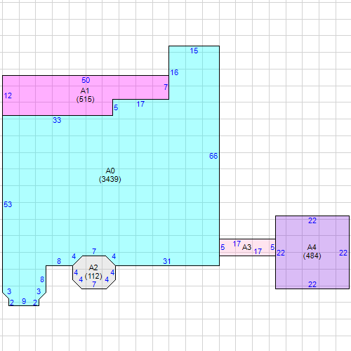This screenshot has height=351, width=351.
Task: Click the 12 dimension on A1's left wall
Action: tap(8, 95)
